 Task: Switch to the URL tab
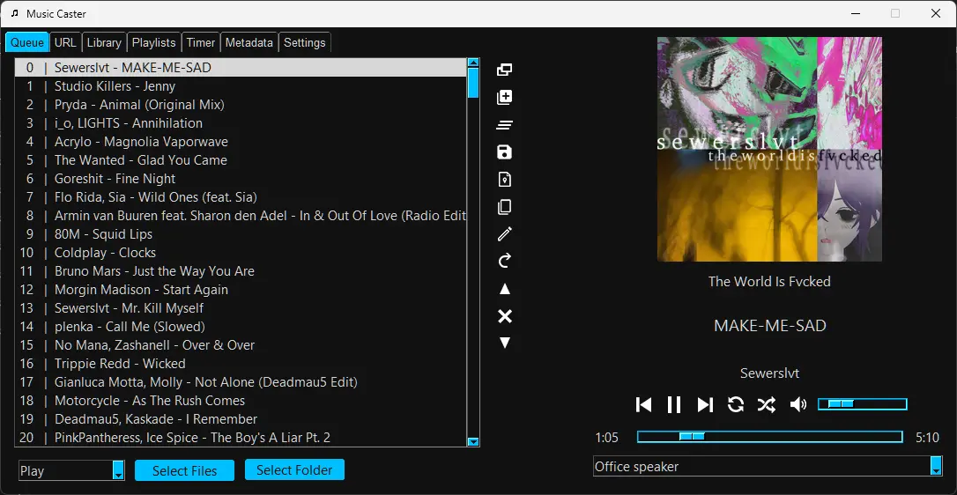pyautogui.click(x=65, y=43)
